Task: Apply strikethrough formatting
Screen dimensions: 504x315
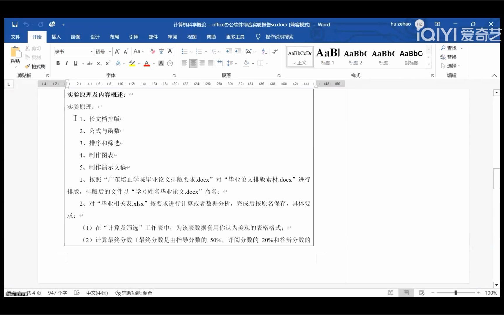Action: (x=90, y=63)
